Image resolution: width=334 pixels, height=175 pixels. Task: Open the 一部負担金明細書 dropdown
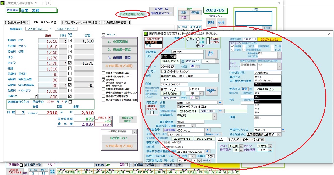(134, 132)
